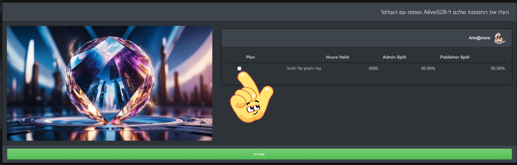The image size is (517, 165).
Task: Select the Plan column header
Action: (x=250, y=57)
